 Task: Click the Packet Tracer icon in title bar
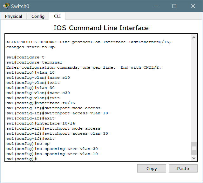(6, 6)
